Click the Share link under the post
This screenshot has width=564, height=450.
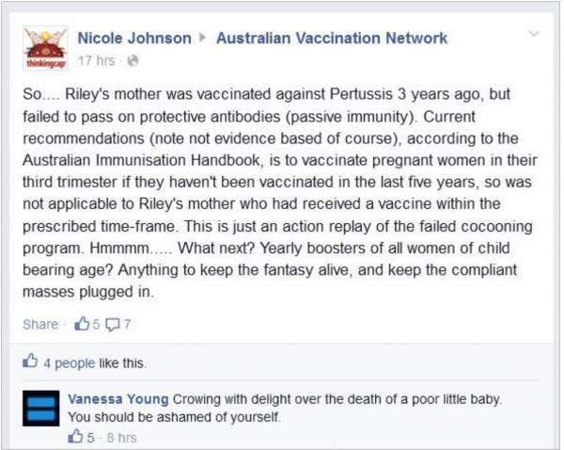[x=40, y=324]
